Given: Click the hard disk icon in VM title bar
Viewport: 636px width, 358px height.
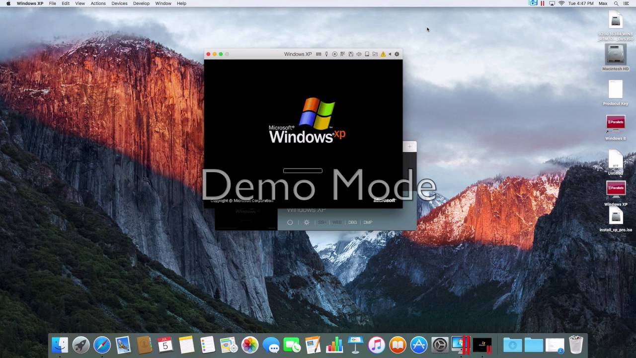Looking at the screenshot, I should [x=367, y=54].
